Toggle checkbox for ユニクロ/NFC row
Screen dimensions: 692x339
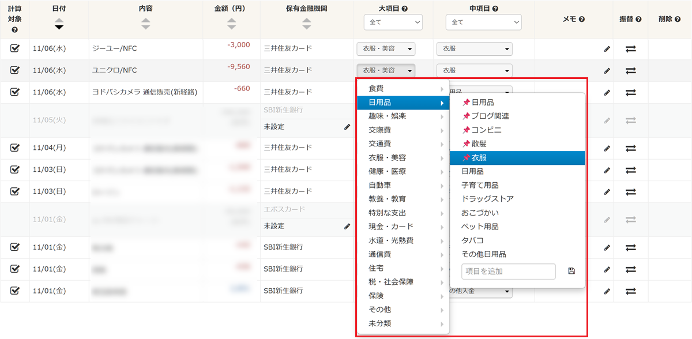(x=15, y=70)
